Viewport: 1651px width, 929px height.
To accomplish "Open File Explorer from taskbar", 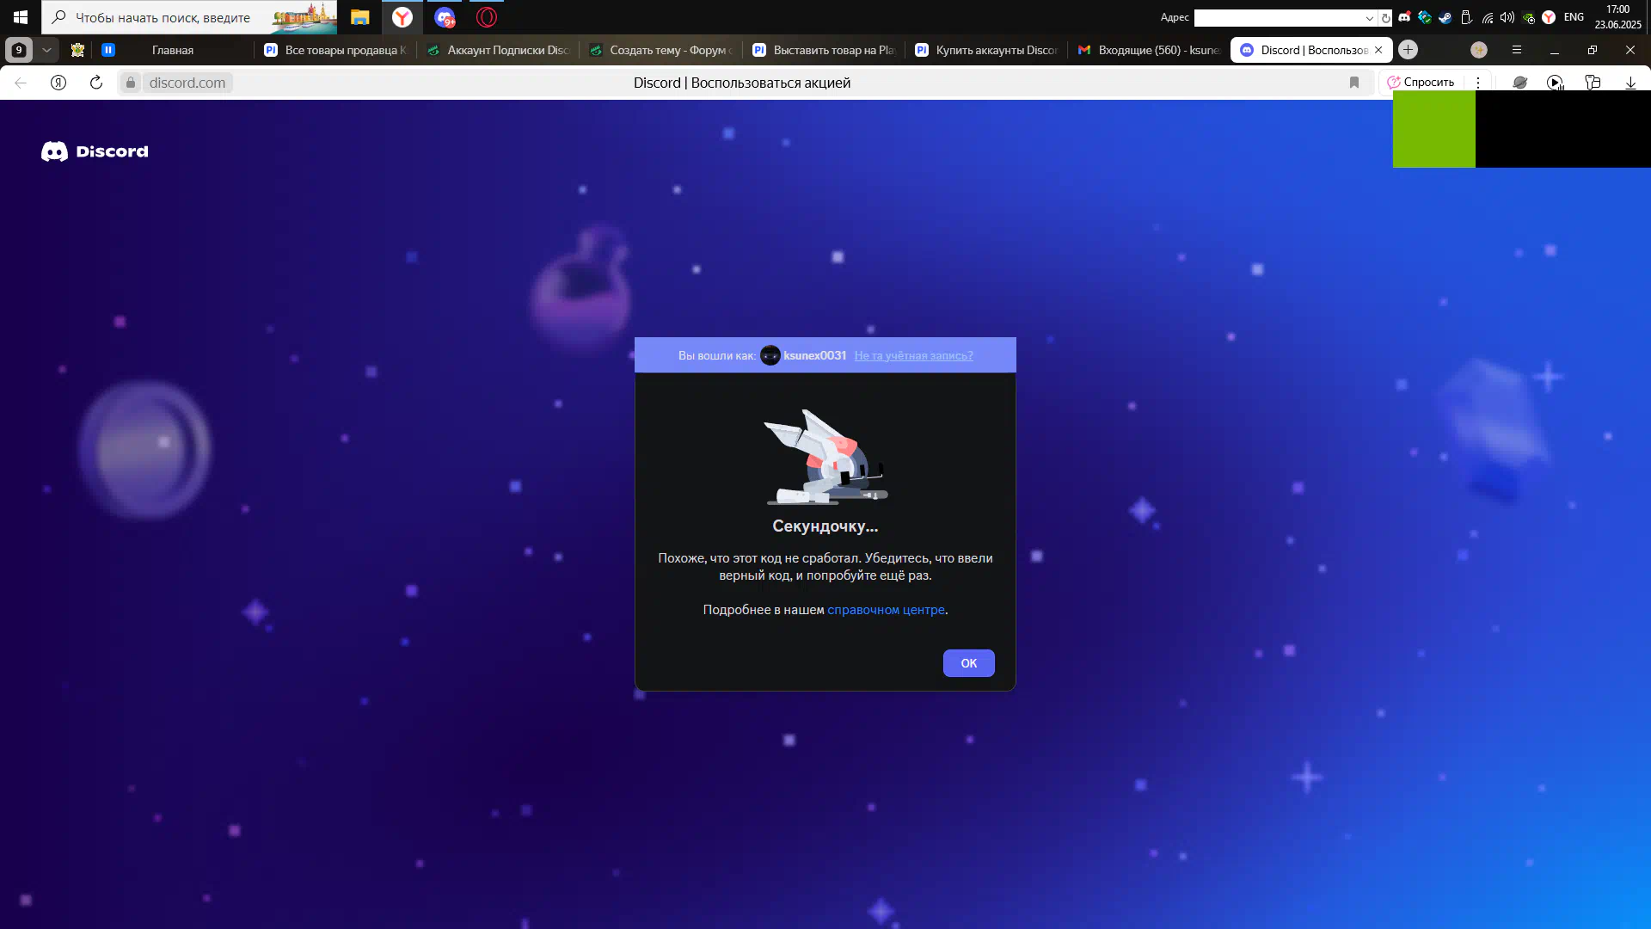I will tap(360, 17).
